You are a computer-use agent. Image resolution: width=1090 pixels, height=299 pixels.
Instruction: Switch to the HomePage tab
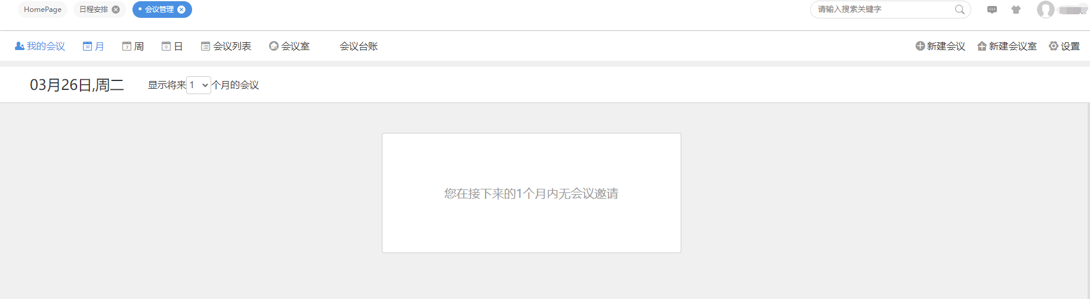[x=42, y=10]
